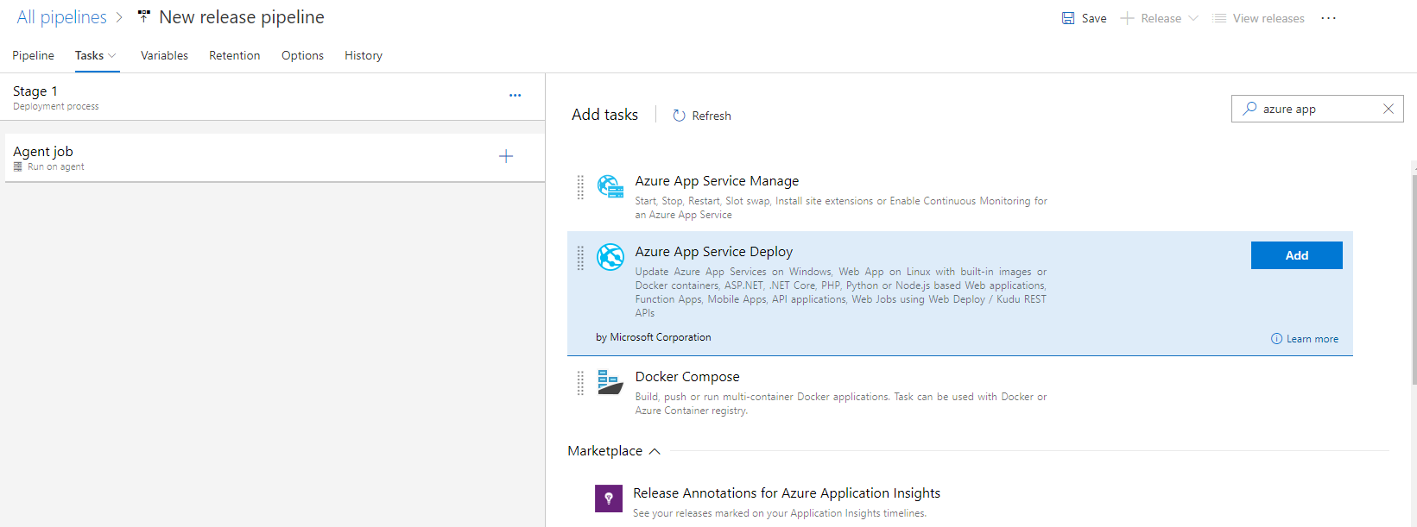
Task: Open the Learn more link
Action: pos(1313,339)
